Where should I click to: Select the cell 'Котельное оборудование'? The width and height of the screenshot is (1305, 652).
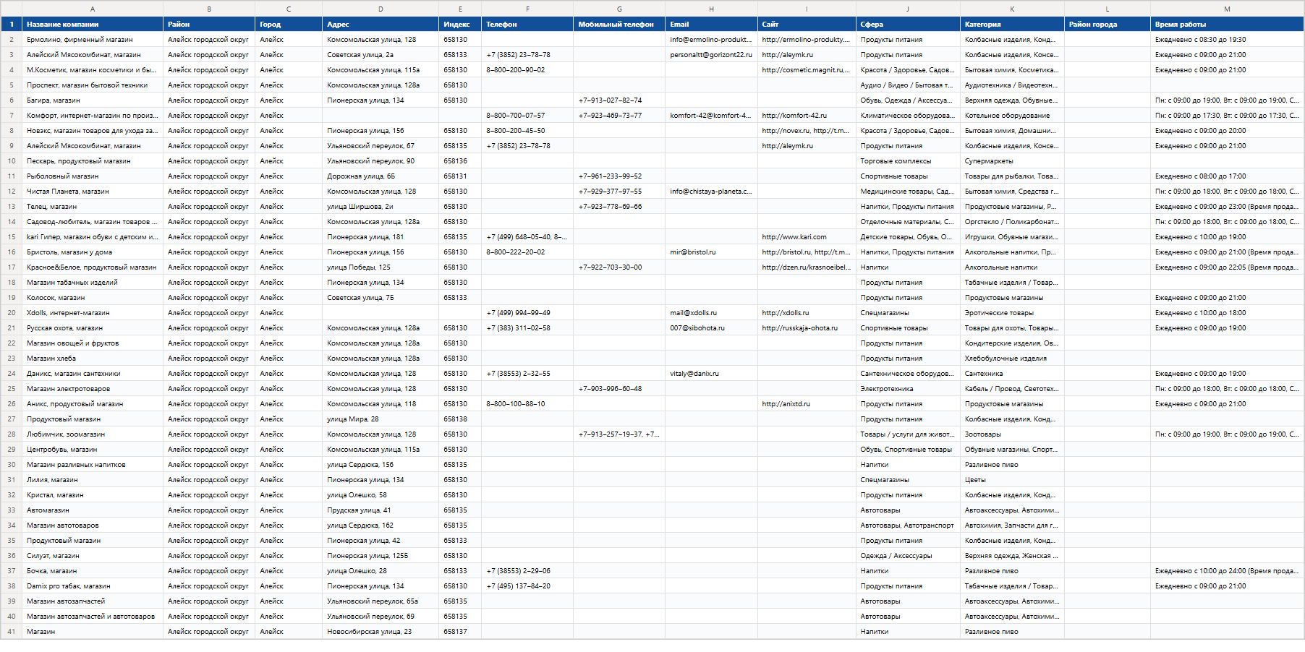point(1012,116)
